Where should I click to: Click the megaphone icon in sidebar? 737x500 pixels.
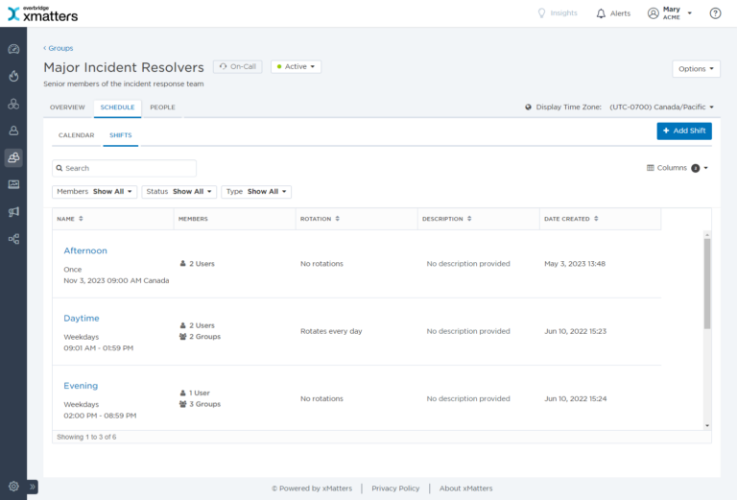coord(13,211)
